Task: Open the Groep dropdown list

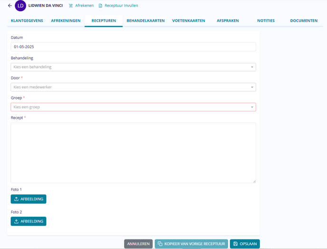Action: (x=133, y=107)
